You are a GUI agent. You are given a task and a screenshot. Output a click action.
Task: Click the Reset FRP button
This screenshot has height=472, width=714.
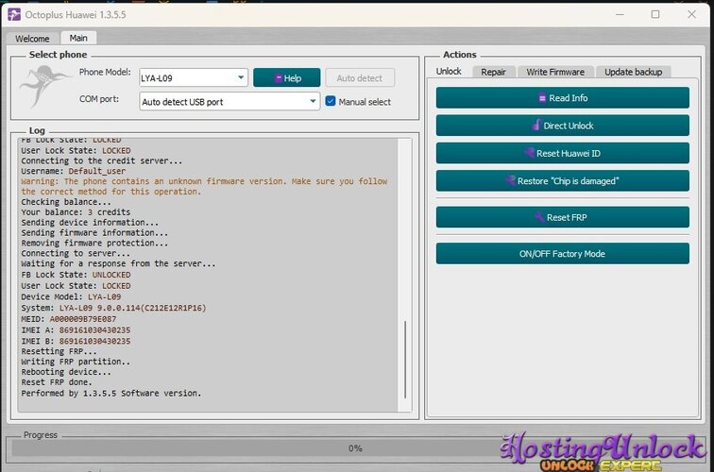(562, 217)
